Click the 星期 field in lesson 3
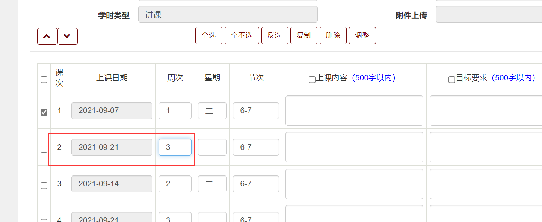The height and width of the screenshot is (222, 542). (x=212, y=184)
